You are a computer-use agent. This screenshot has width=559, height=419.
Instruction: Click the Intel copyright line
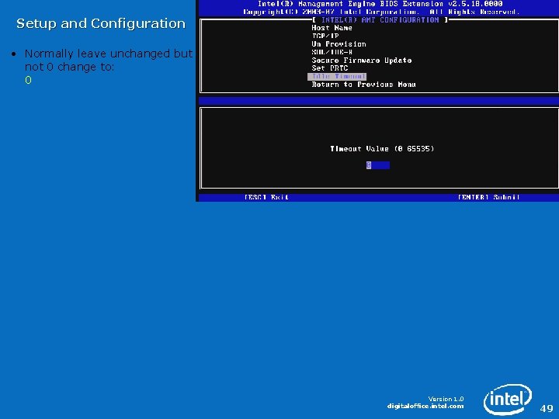click(x=380, y=12)
